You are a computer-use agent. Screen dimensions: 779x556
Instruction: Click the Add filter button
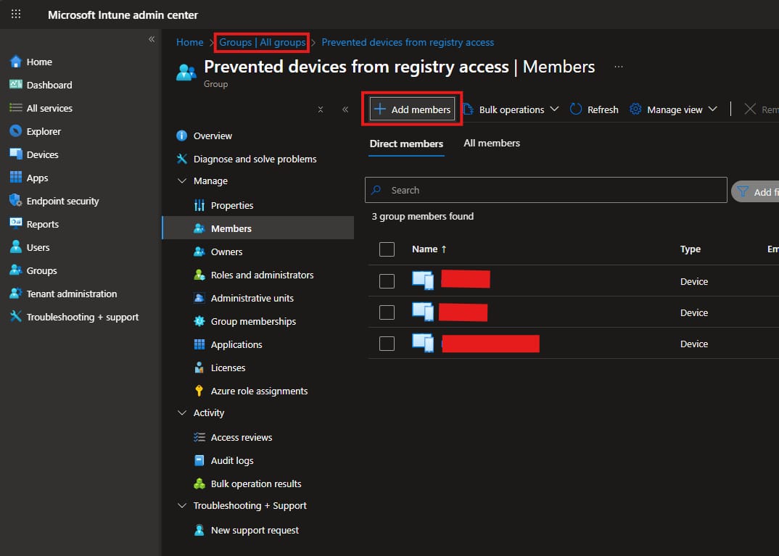point(756,191)
